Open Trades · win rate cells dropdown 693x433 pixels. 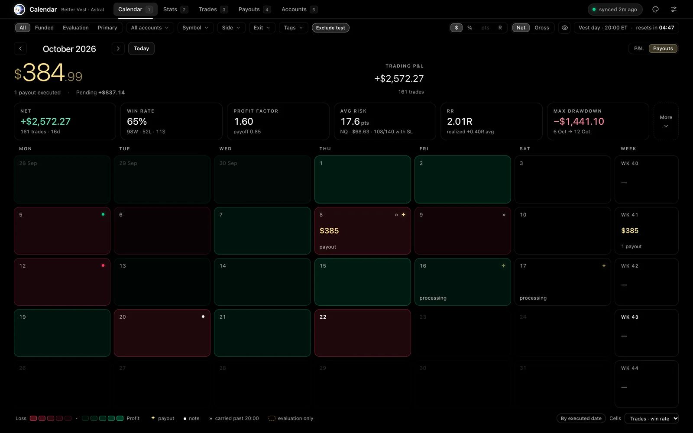(651, 418)
